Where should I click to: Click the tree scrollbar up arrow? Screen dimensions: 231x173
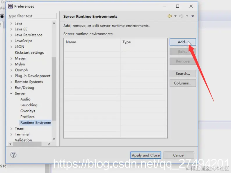54,23
